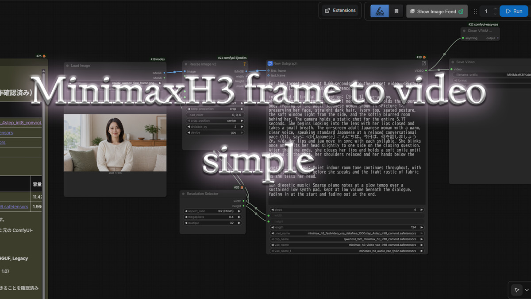Image resolution: width=531 pixels, height=299 pixels.
Task: Click the drag handle dots beside batch count
Action: click(x=475, y=12)
